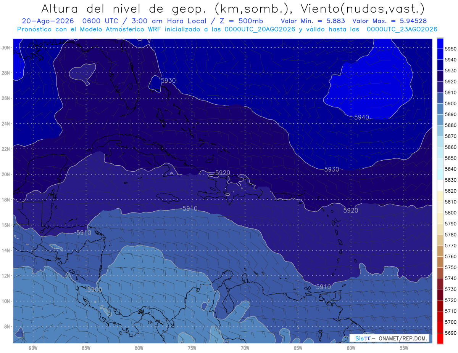This screenshot has width=458, height=353.
Task: Click the legend value 5820
Action: (x=450, y=191)
